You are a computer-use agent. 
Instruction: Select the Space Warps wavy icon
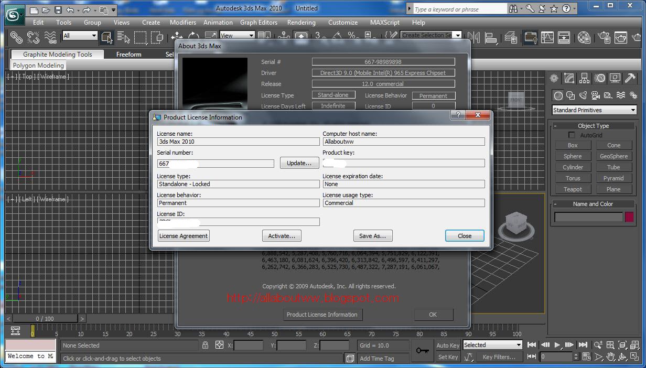[x=620, y=95]
